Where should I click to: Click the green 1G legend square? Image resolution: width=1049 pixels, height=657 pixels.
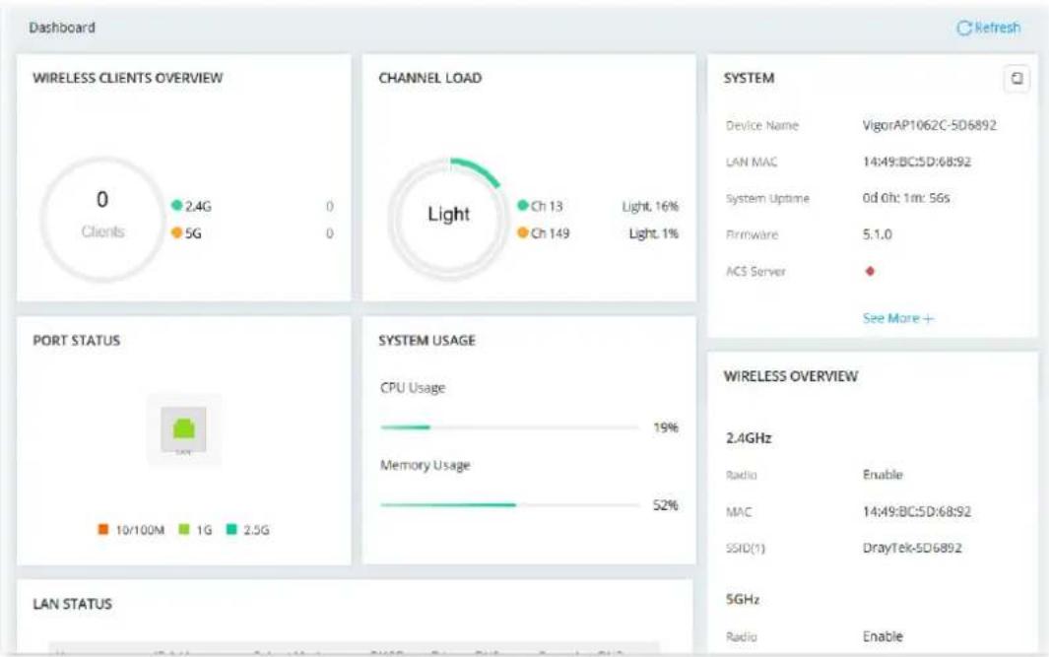point(184,529)
